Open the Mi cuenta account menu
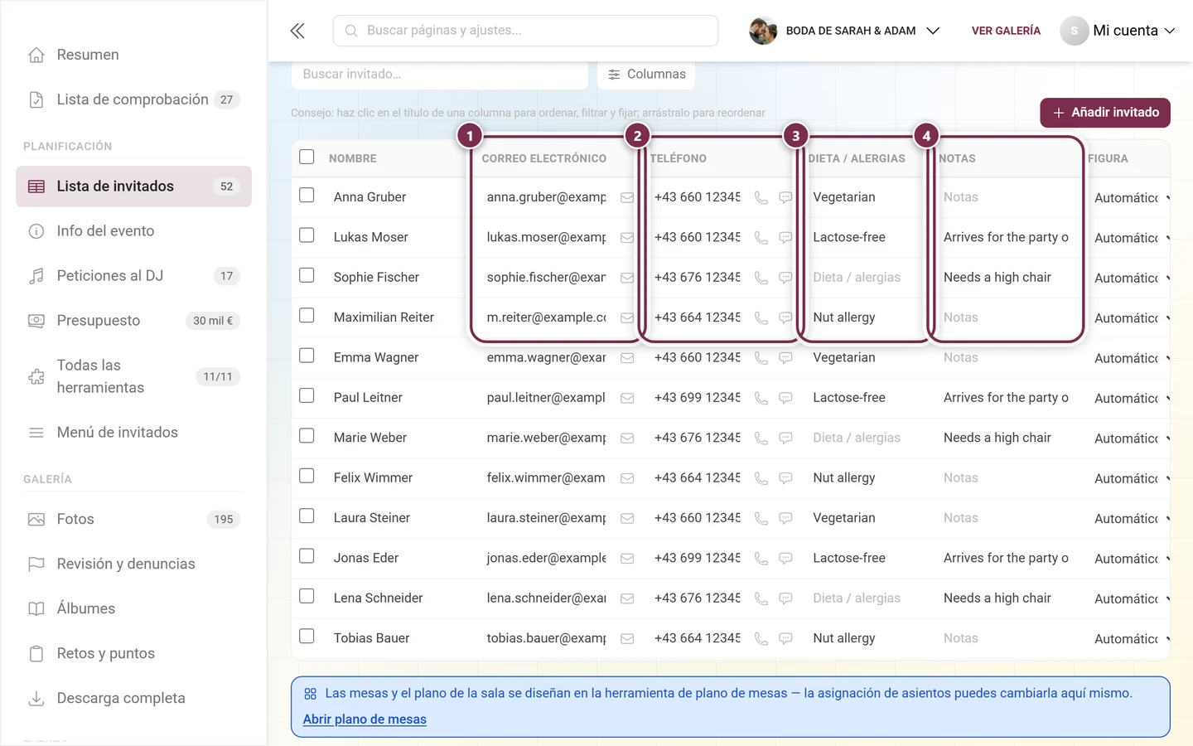Screen dimensions: 1193x746 pyautogui.click(x=1118, y=31)
